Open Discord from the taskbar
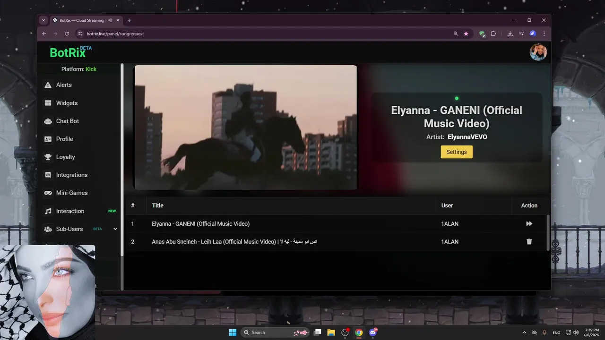This screenshot has width=605, height=340. point(373,332)
